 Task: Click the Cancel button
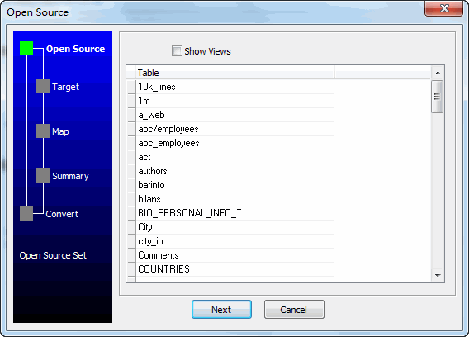[294, 310]
